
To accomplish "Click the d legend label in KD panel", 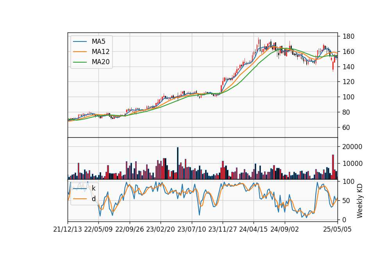I will (93, 199).
